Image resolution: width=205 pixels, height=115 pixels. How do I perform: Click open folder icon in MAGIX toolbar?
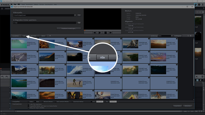pyautogui.click(x=15, y=5)
